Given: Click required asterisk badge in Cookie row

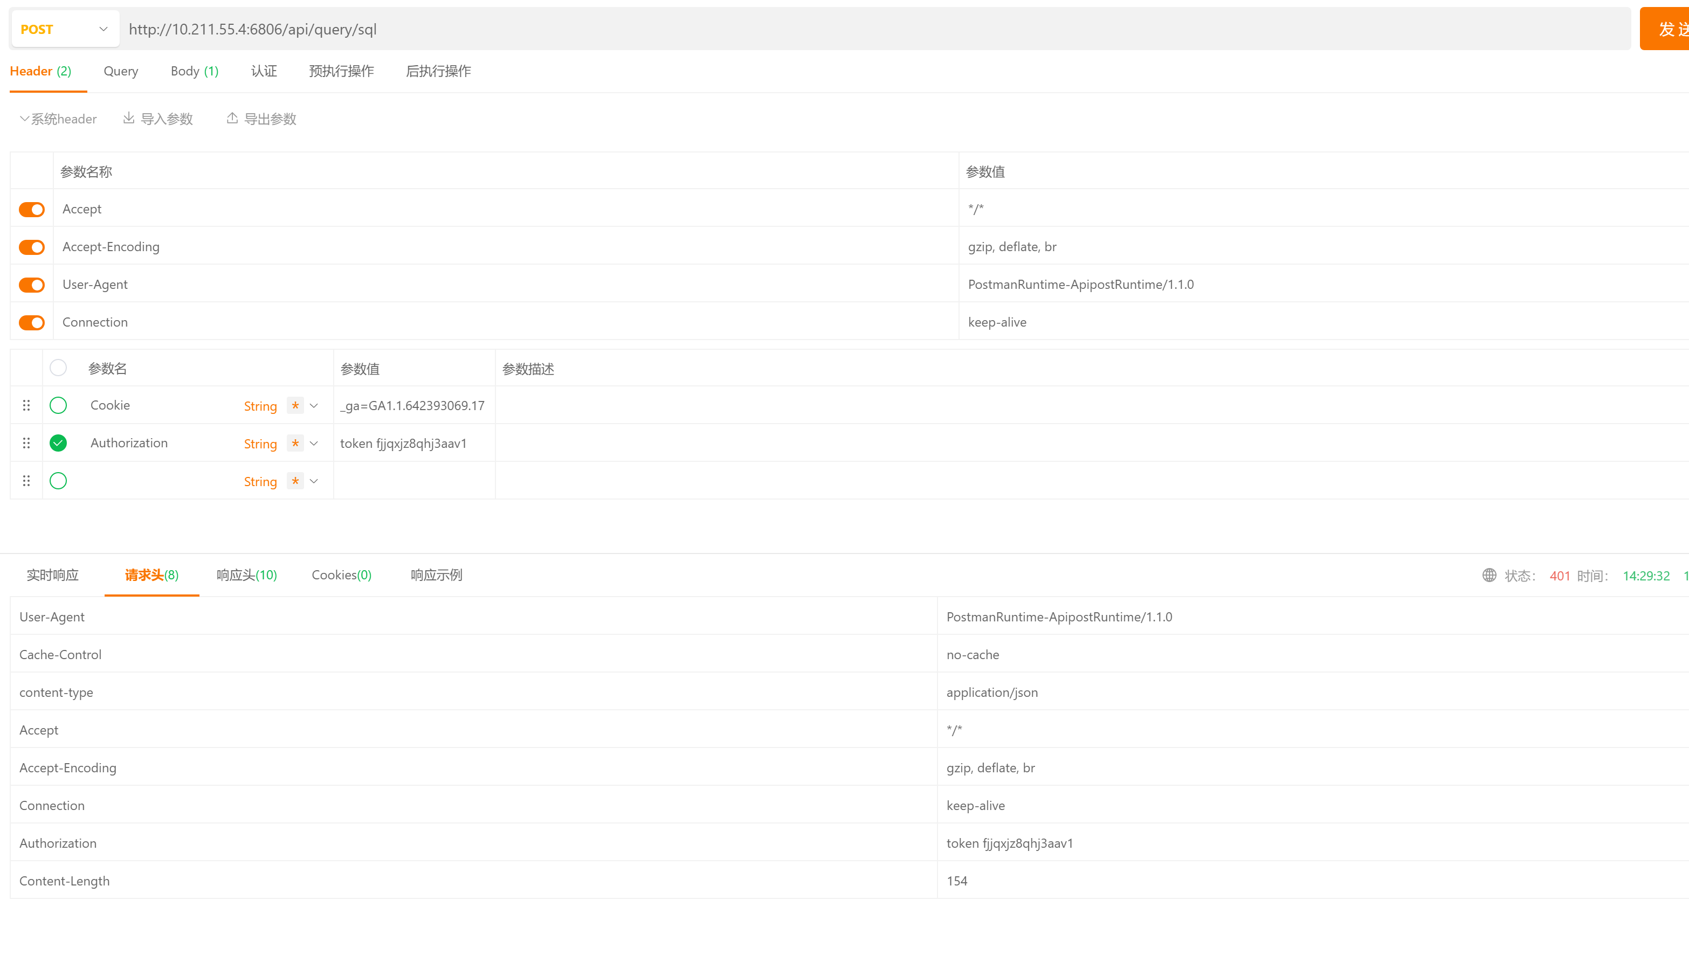Looking at the screenshot, I should pos(295,406).
